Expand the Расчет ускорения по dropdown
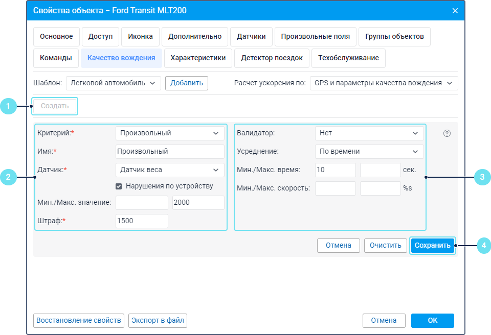 coord(384,83)
